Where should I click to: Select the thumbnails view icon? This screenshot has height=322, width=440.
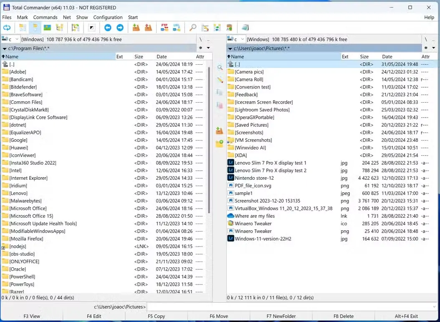(48, 27)
